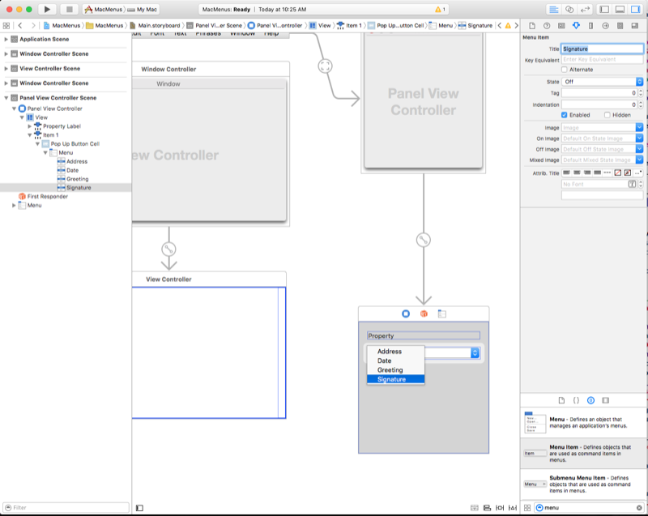Open the Connections inspector

point(605,25)
